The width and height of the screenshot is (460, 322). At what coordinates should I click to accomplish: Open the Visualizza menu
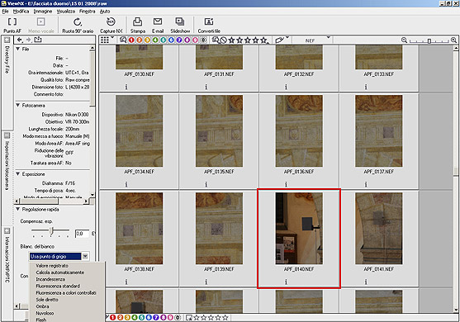coord(66,12)
